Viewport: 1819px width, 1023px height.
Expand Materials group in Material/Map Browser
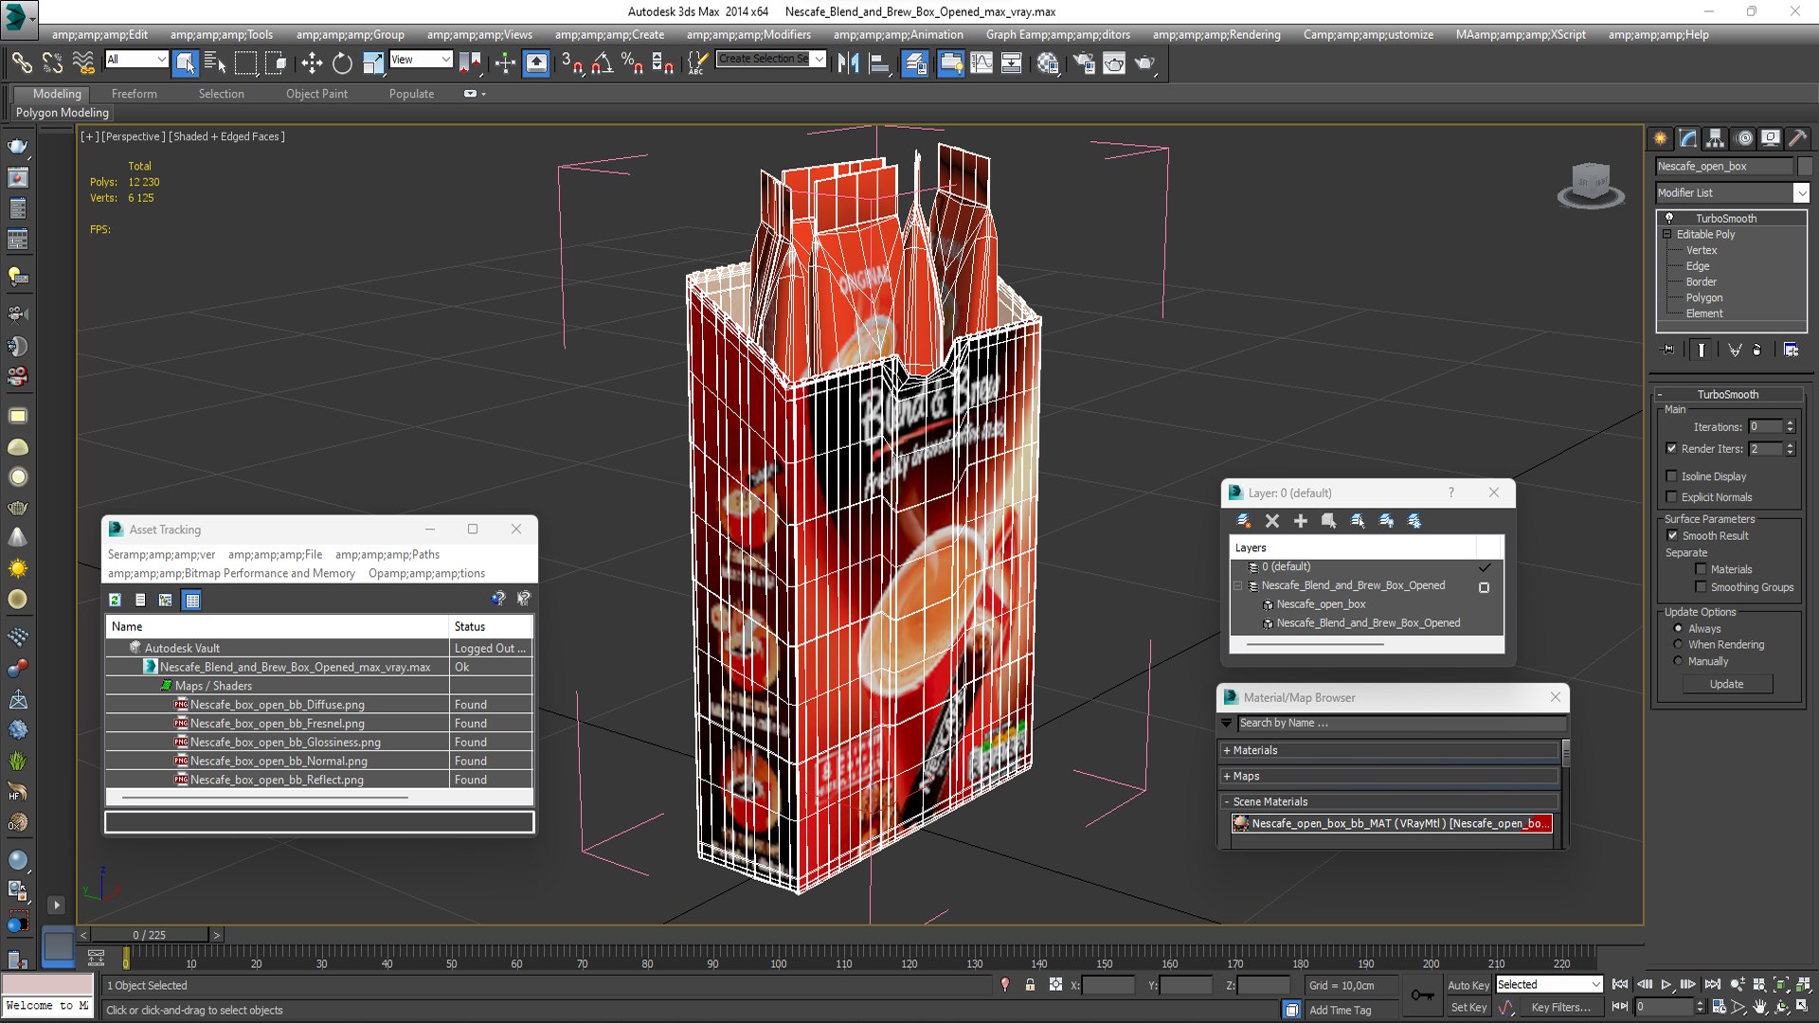1389,750
